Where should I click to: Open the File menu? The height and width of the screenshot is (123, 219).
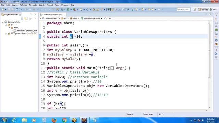tap(2, 5)
